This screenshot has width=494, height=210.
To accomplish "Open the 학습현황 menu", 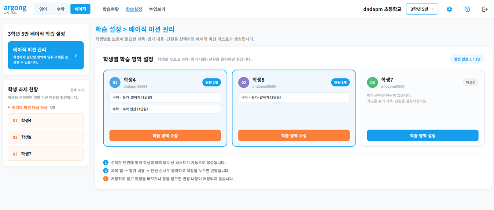I will click(111, 9).
